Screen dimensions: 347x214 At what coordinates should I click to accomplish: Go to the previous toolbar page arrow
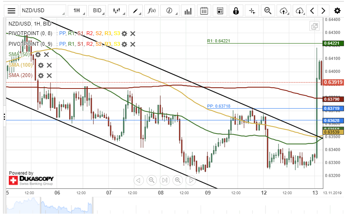(312, 11)
